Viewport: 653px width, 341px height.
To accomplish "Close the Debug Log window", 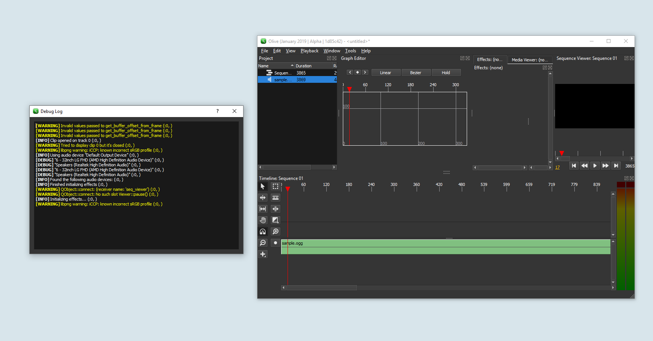I will (x=234, y=111).
